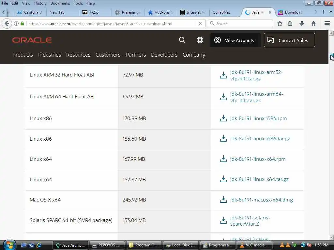The width and height of the screenshot is (334, 250).
Task: Switch to the Preferences tab
Action: point(128,12)
